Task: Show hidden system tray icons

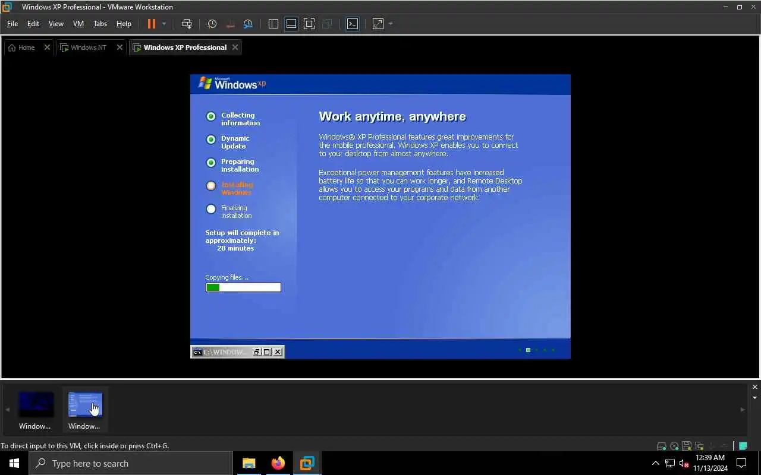Action: [656, 464]
